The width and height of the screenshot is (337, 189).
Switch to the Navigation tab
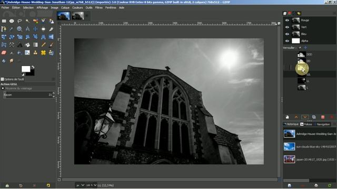tap(322, 124)
